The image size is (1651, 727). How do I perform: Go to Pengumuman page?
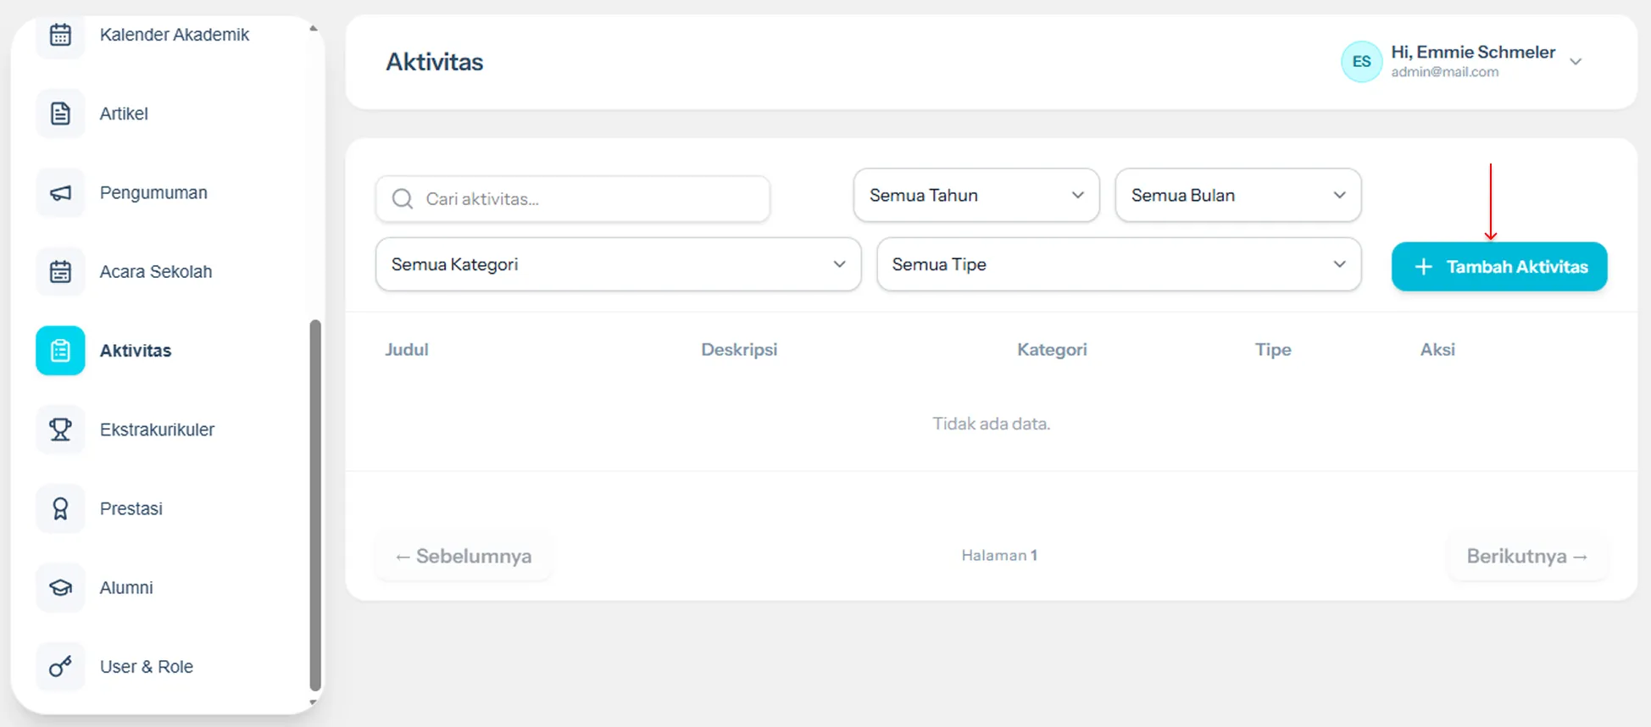(153, 193)
